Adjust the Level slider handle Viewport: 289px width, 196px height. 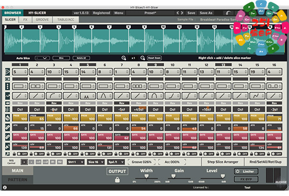223,176
